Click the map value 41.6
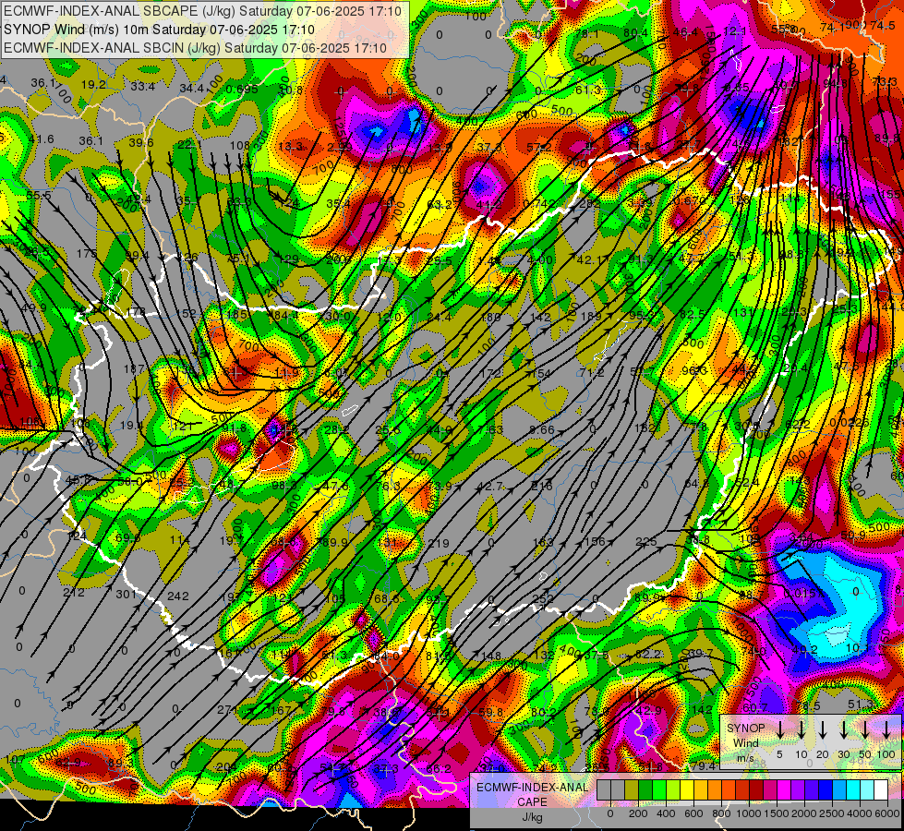 pos(41,139)
